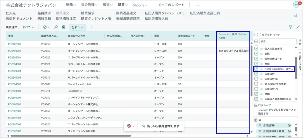Toggle the ピボット モード switch

click(x=258, y=35)
